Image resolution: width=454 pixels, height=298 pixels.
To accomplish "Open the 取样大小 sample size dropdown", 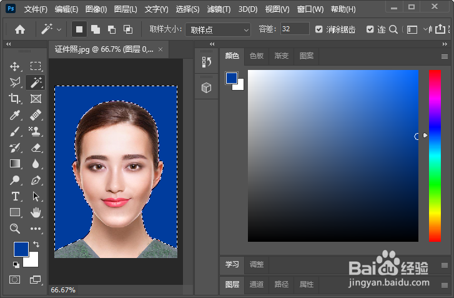I will 218,29.
